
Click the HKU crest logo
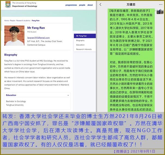click(x=8, y=5)
